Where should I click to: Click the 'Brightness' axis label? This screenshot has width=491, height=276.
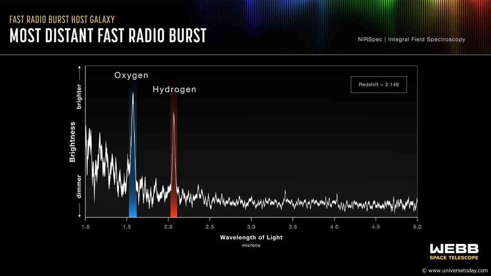click(72, 142)
